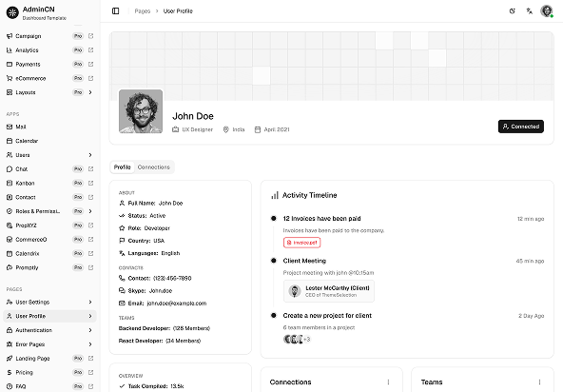563x392 pixels.
Task: Open Contact external link icon
Action: (91, 197)
